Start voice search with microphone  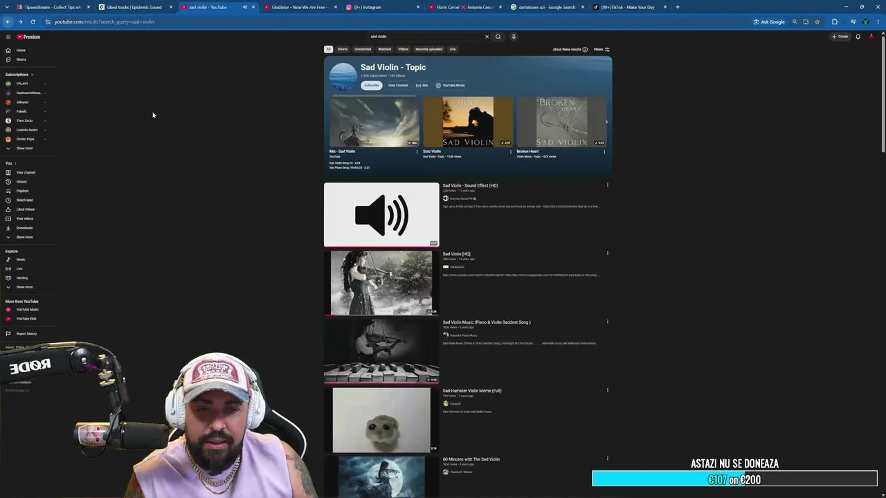(x=514, y=37)
